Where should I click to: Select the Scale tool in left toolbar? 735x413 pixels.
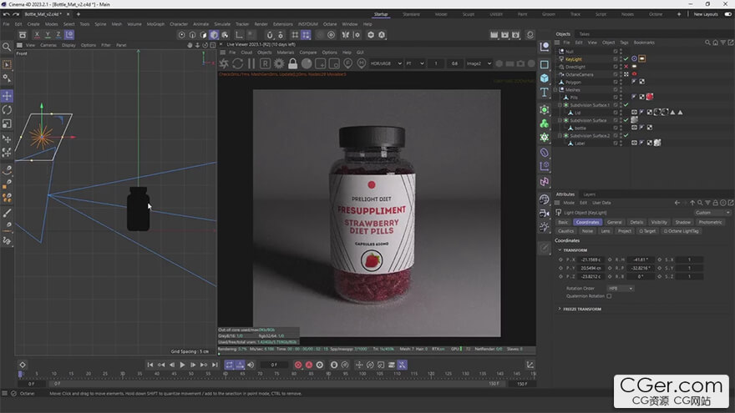(7, 124)
